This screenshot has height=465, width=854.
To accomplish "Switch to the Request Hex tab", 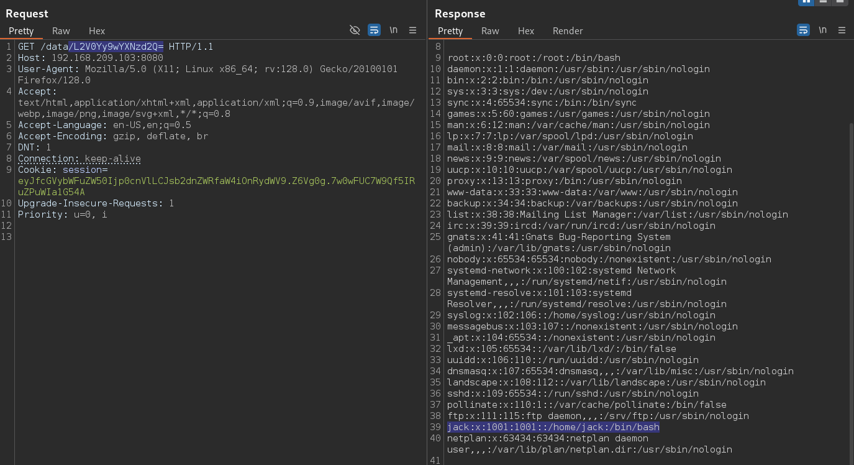I will click(97, 30).
